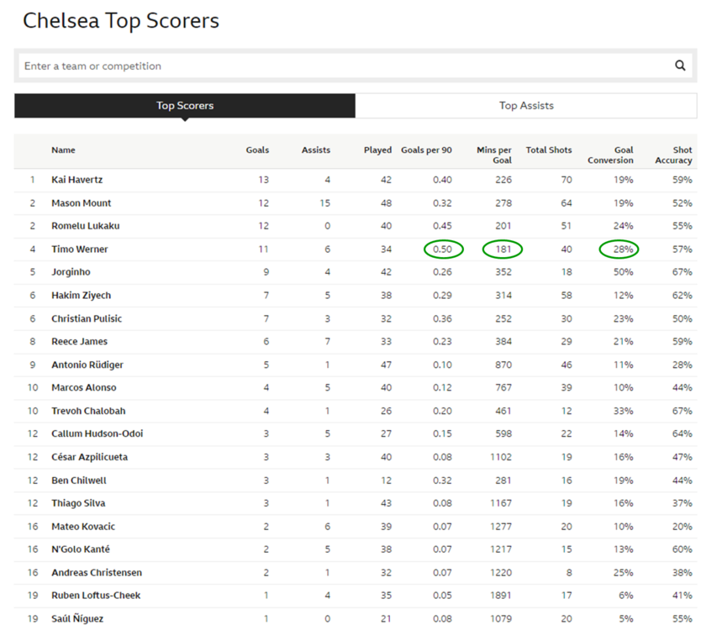Open Hakim Ziyech player name
Viewport: 701px width, 630px height.
(x=81, y=296)
